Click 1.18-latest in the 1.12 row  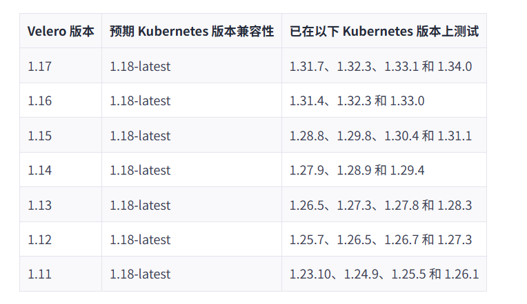(x=140, y=239)
